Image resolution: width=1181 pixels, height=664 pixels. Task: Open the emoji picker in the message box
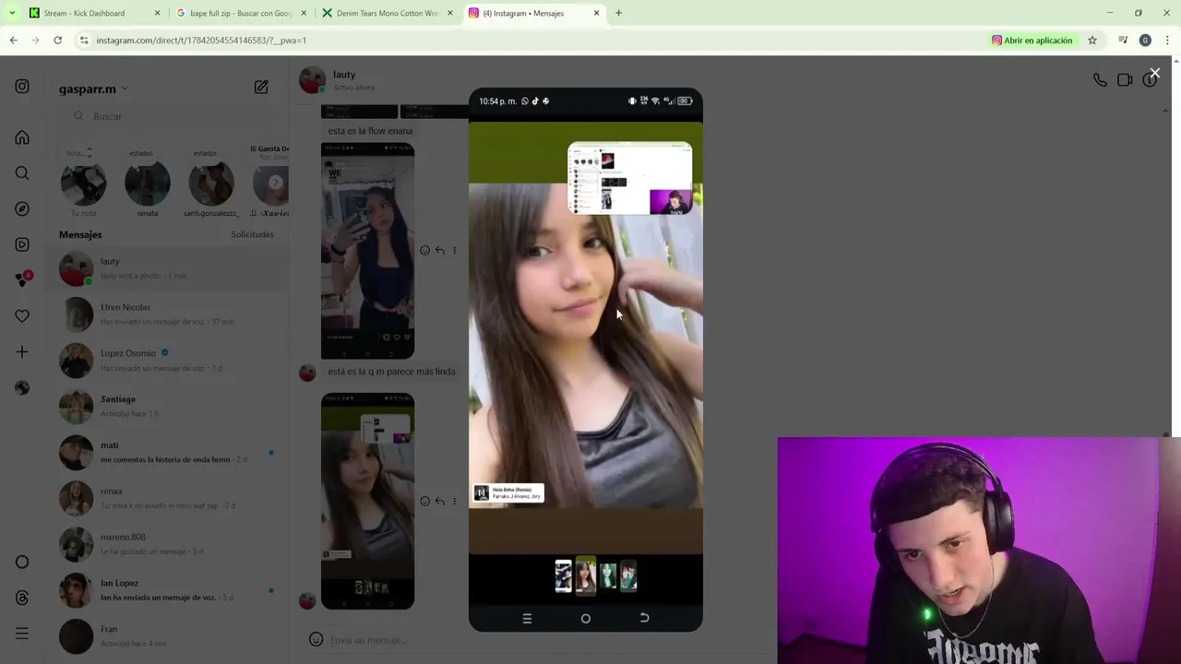tap(316, 639)
